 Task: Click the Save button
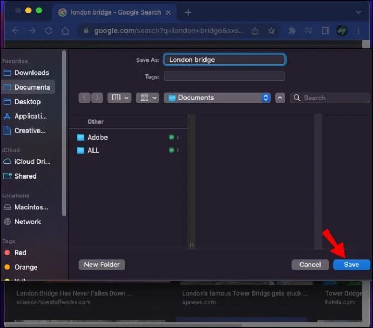click(351, 265)
